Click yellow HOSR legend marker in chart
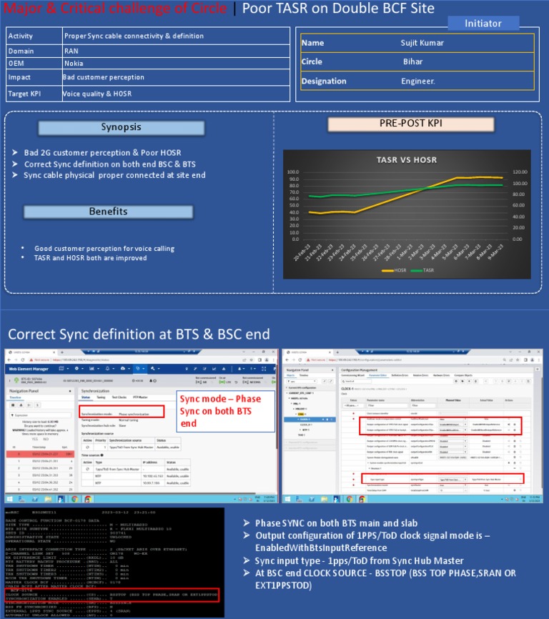The image size is (549, 619). click(387, 270)
